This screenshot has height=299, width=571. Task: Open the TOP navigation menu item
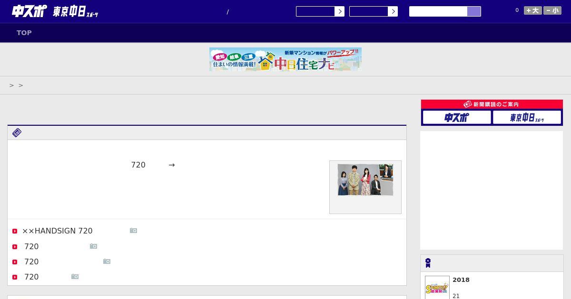[x=24, y=33]
